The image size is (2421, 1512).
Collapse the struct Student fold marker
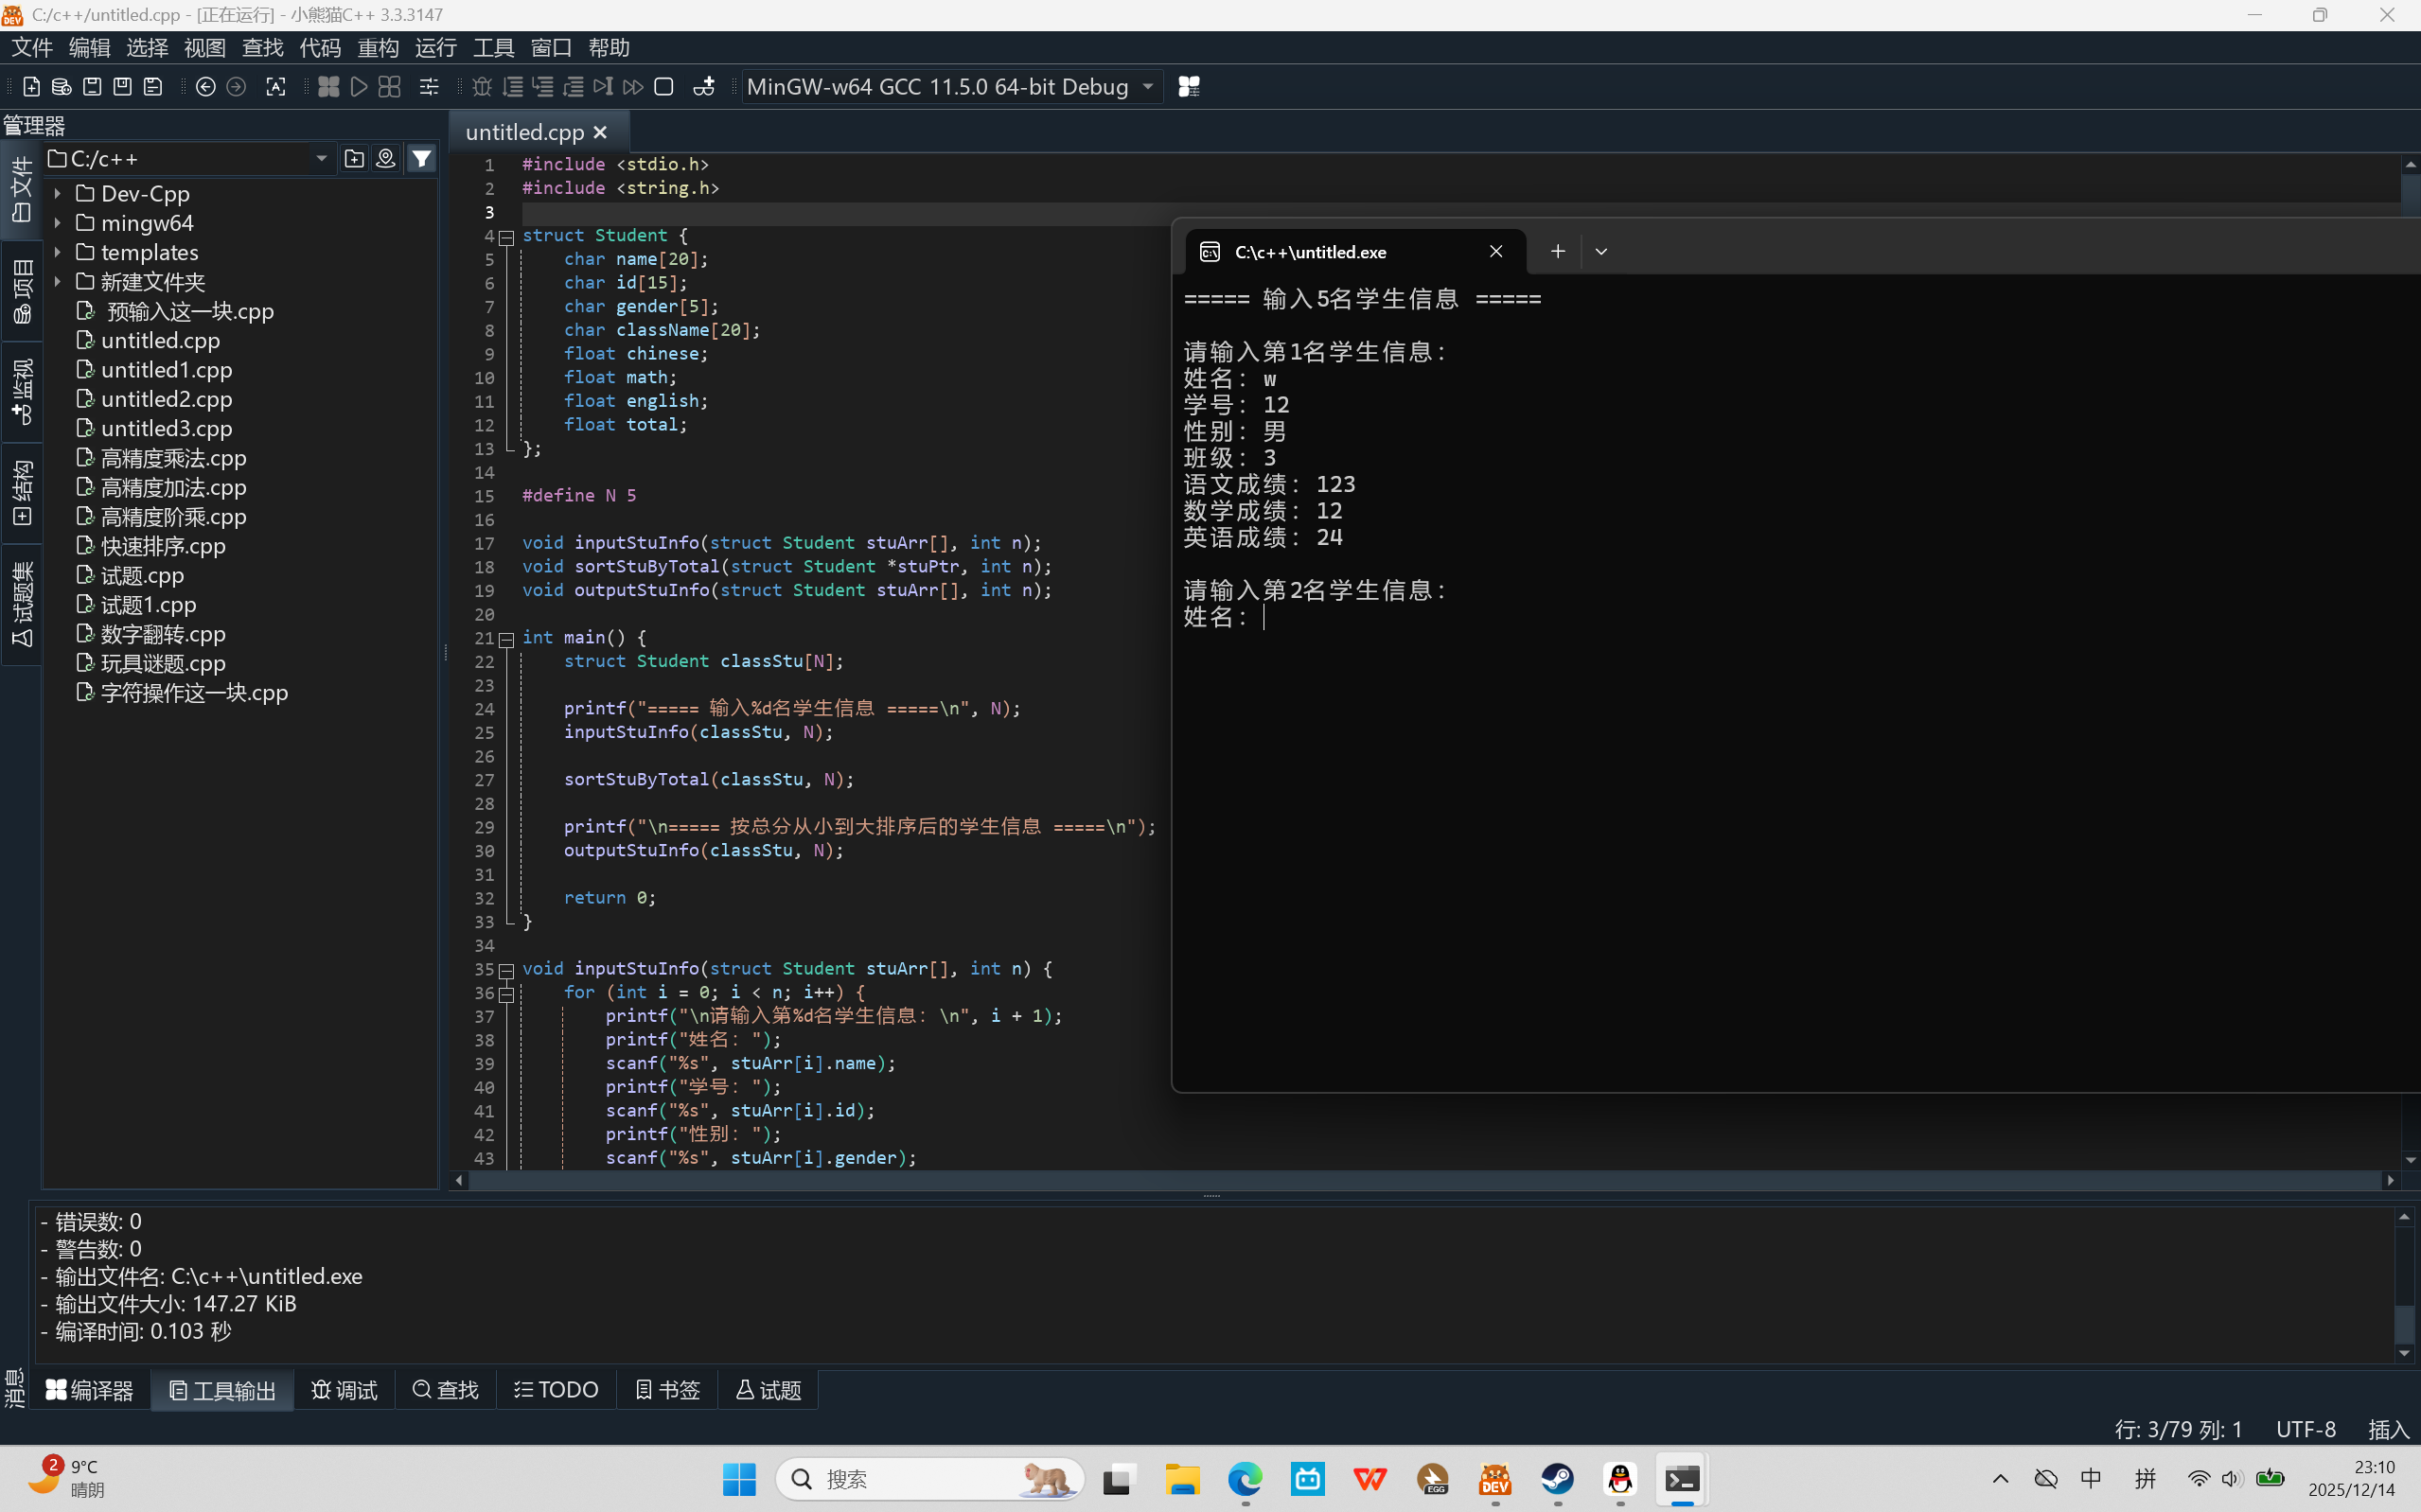tap(507, 237)
